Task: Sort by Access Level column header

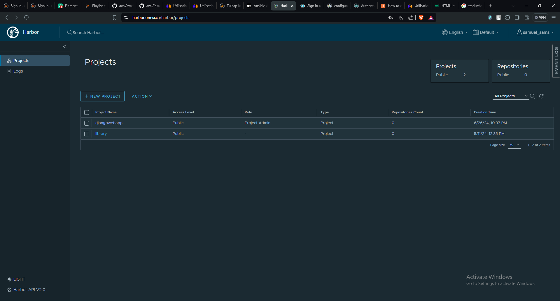Action: click(183, 112)
